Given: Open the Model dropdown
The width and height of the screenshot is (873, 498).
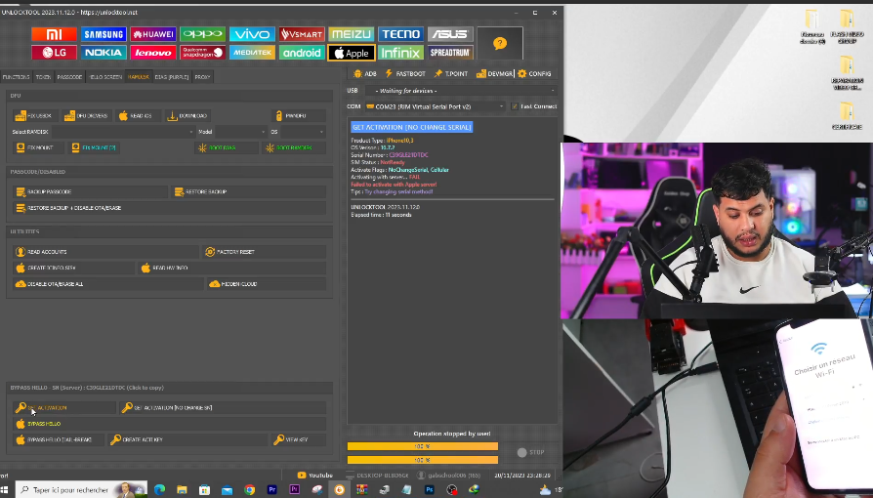Looking at the screenshot, I should [240, 132].
